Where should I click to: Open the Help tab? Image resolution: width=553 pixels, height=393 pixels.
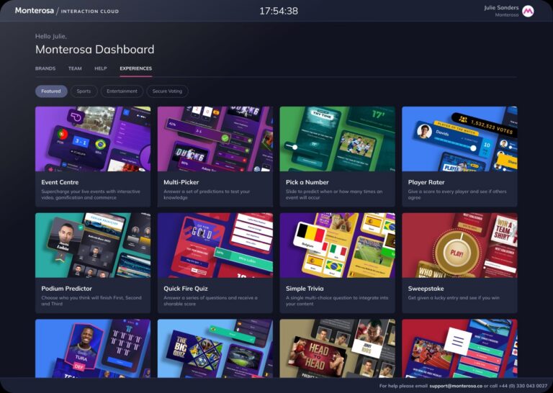coord(101,68)
